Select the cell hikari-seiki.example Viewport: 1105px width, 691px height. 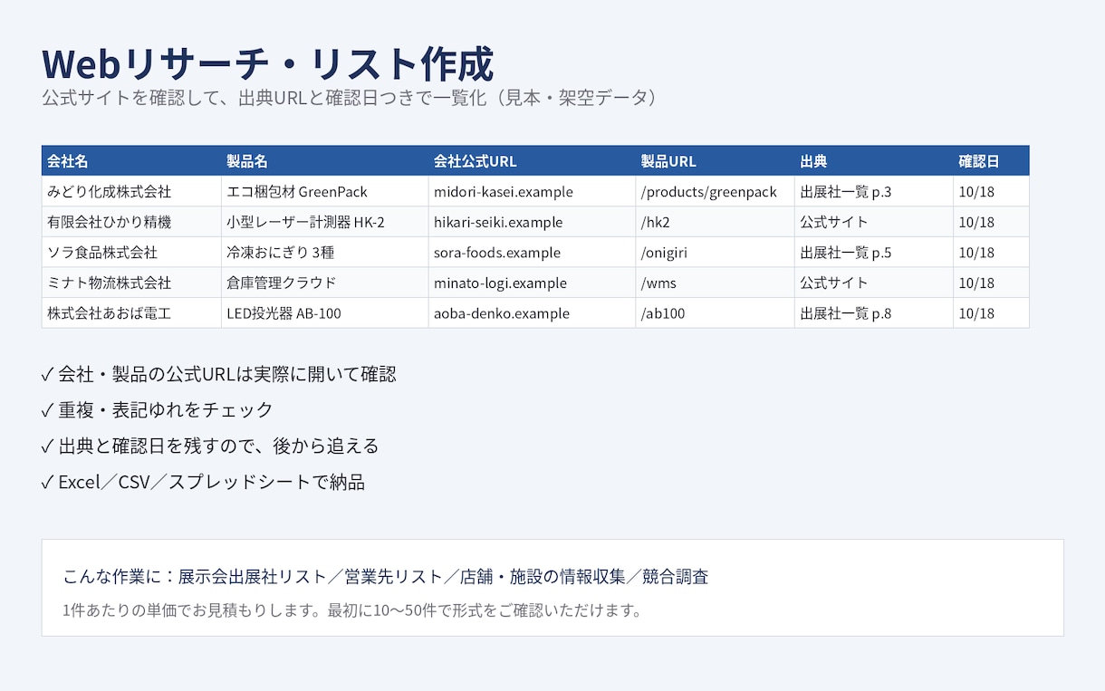[532, 222]
